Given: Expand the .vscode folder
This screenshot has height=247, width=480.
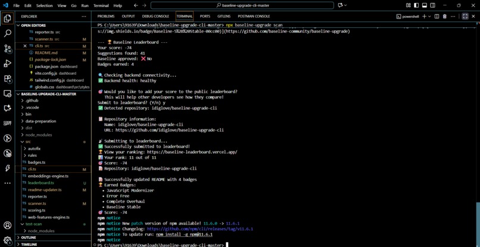Looking at the screenshot, I should (23, 107).
